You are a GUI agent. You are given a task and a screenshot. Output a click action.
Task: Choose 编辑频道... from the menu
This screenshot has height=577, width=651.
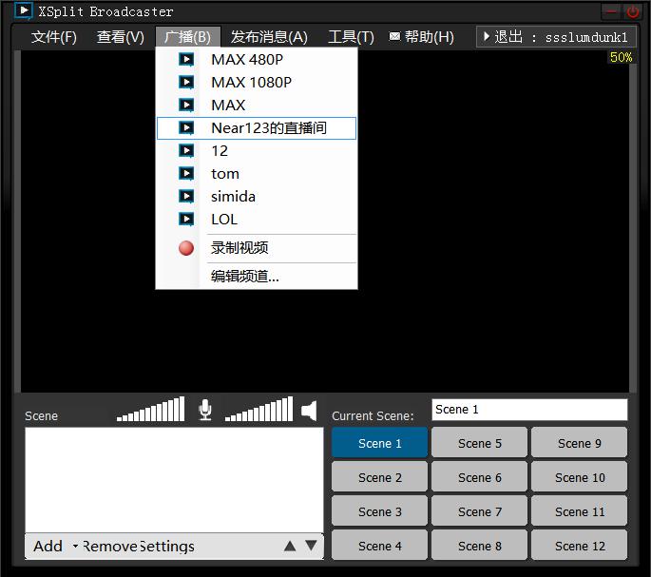pyautogui.click(x=245, y=277)
